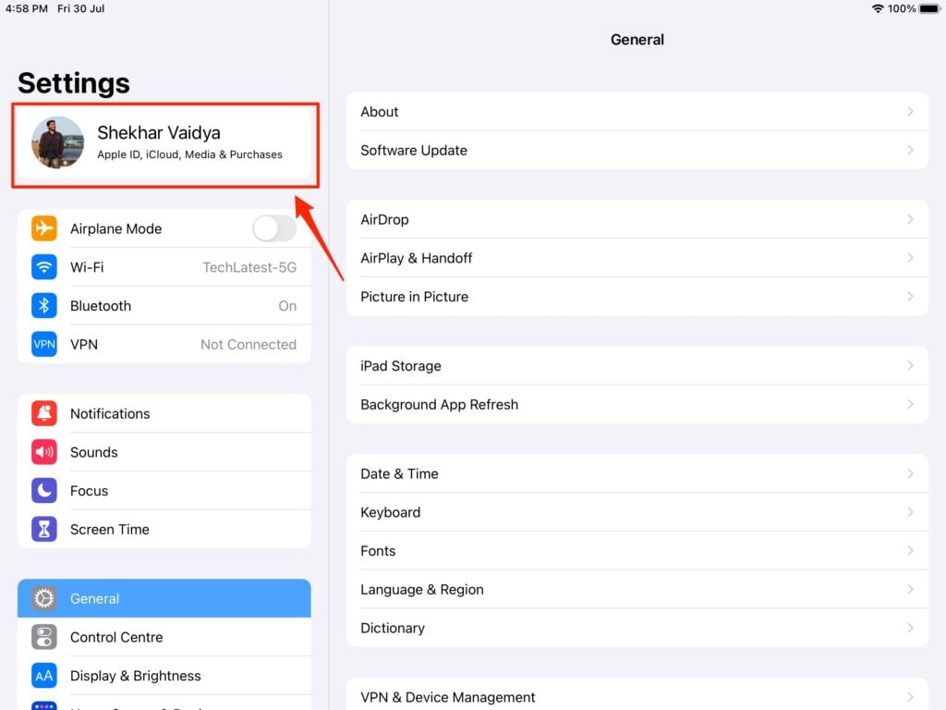Open the General row in sidebar
This screenshot has height=710, width=946.
pos(164,598)
